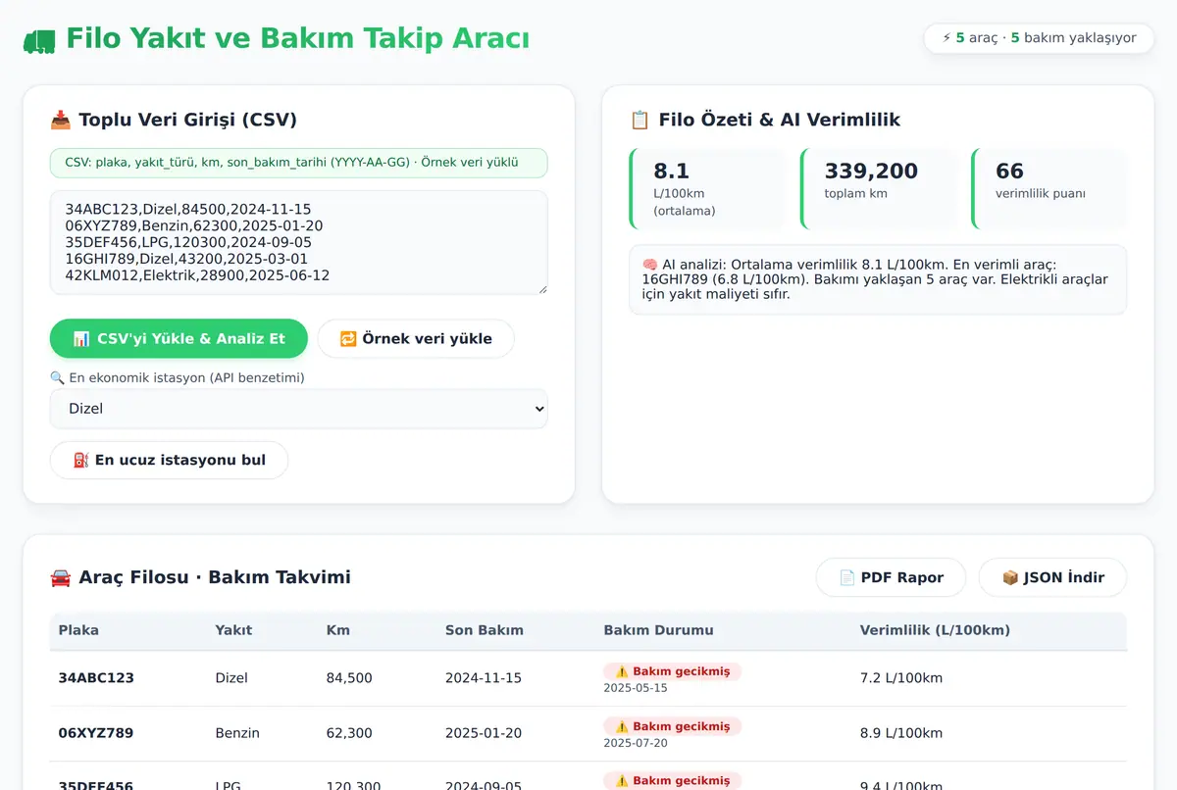1177x790 pixels.
Task: Click inside the CSV data textarea
Action: point(299,242)
